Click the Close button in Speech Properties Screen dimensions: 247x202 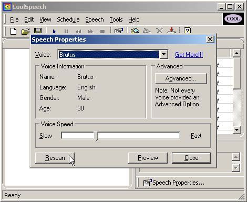191,158
